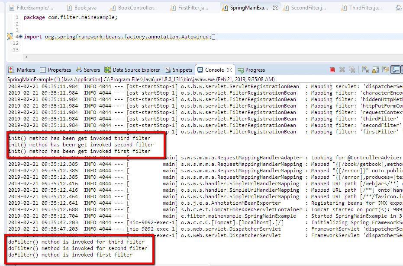
Task: Open the Book.java editor tab
Action: click(83, 8)
